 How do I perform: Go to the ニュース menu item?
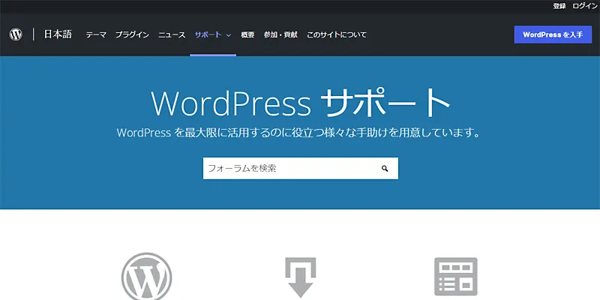click(x=172, y=35)
